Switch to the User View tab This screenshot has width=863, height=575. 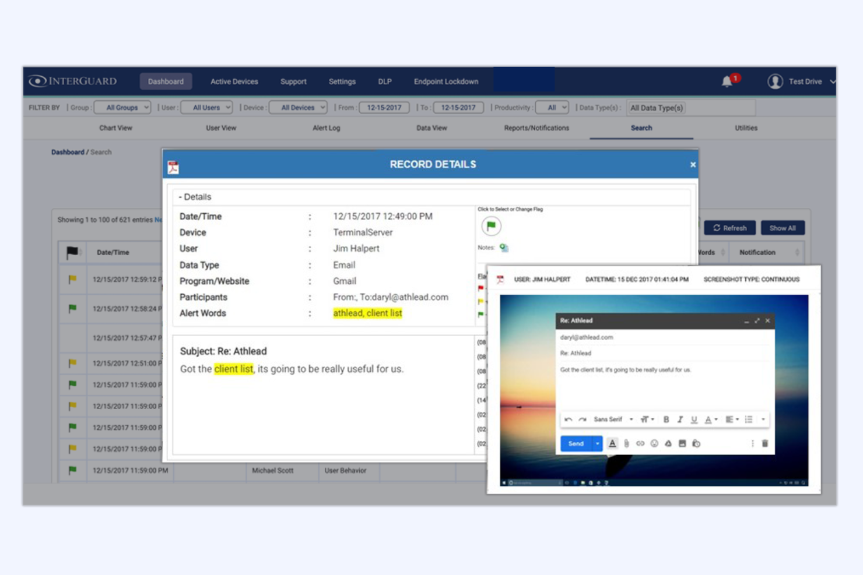(x=221, y=128)
